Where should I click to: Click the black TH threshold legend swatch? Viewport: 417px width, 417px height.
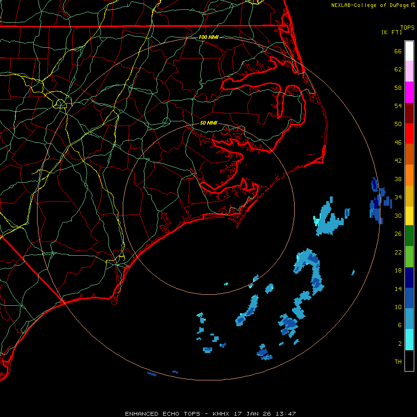(409, 360)
